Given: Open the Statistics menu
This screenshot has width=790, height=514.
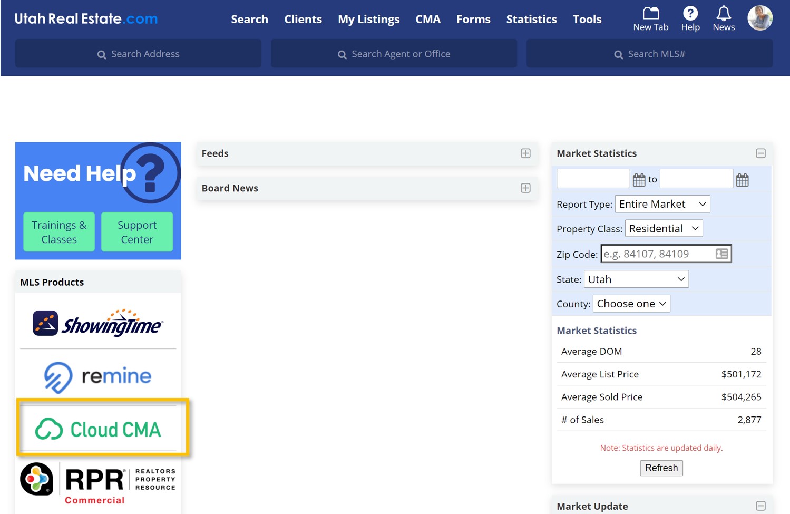Looking at the screenshot, I should [x=531, y=20].
